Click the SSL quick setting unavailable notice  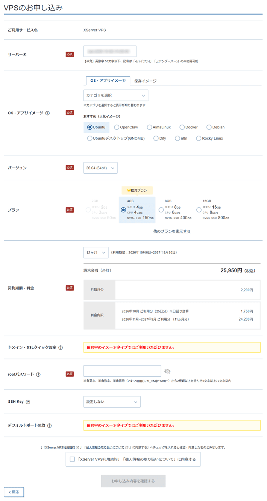tap(172, 347)
